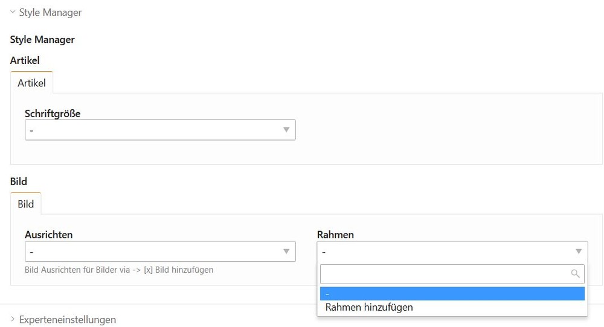Image resolution: width=604 pixels, height=327 pixels.
Task: Click the Rahmen field label
Action: 335,235
